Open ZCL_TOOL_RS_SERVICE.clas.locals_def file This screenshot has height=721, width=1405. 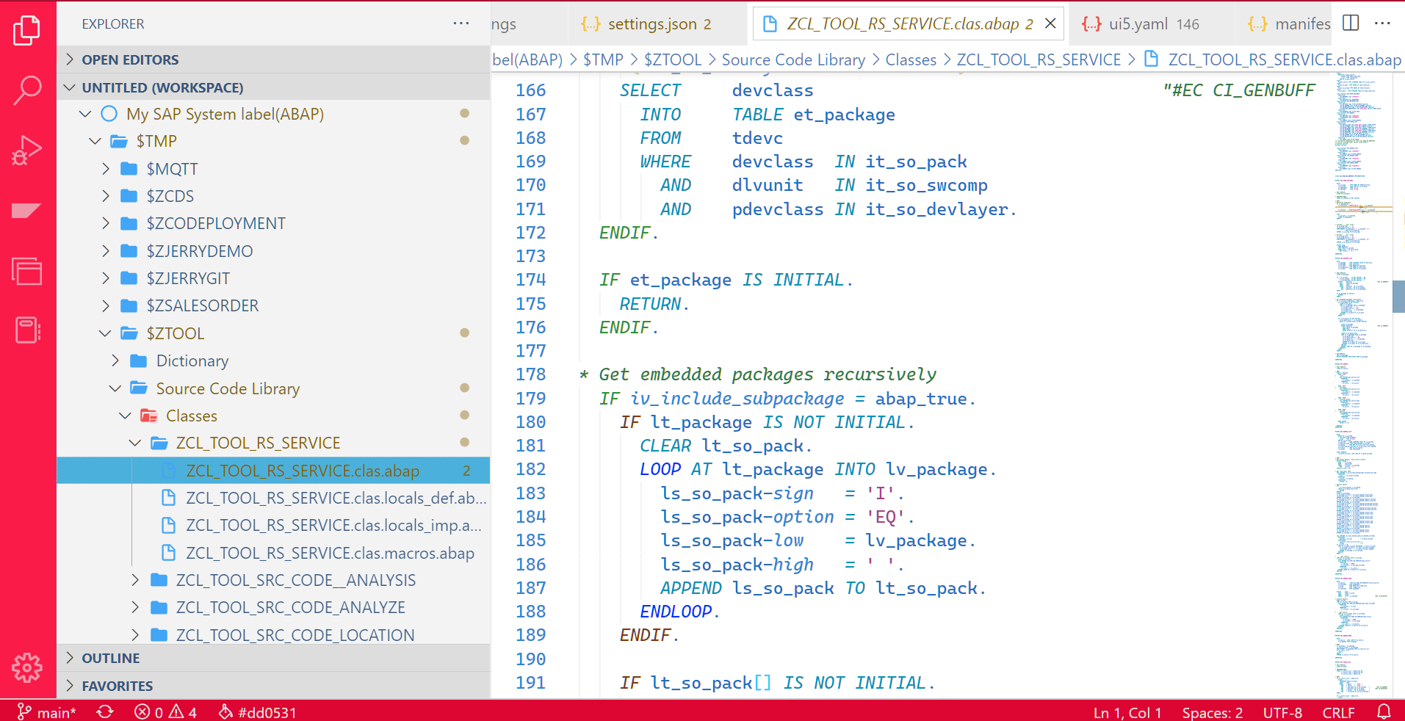pyautogui.click(x=273, y=498)
